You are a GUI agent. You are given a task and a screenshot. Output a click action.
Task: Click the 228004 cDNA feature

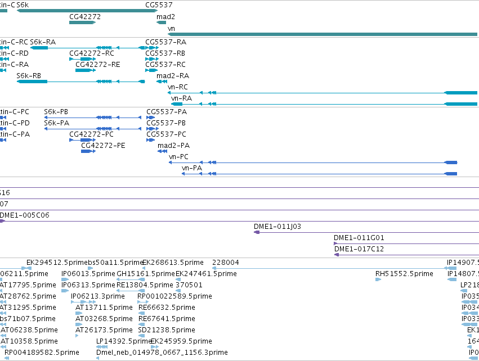pyautogui.click(x=334, y=268)
